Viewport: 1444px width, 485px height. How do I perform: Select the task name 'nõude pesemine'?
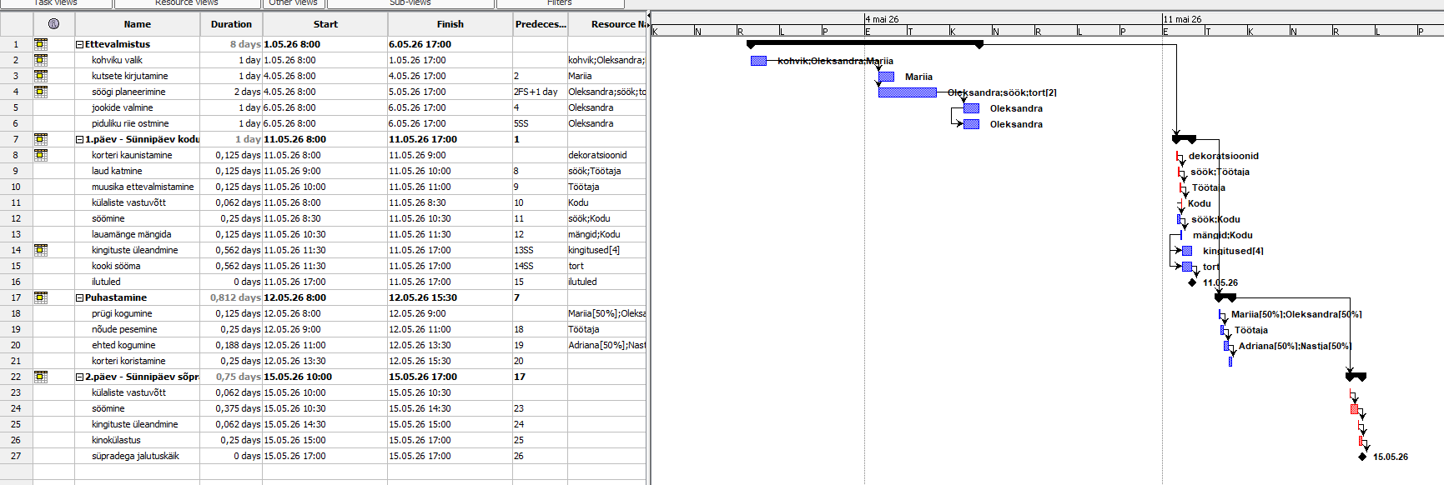[x=124, y=329]
